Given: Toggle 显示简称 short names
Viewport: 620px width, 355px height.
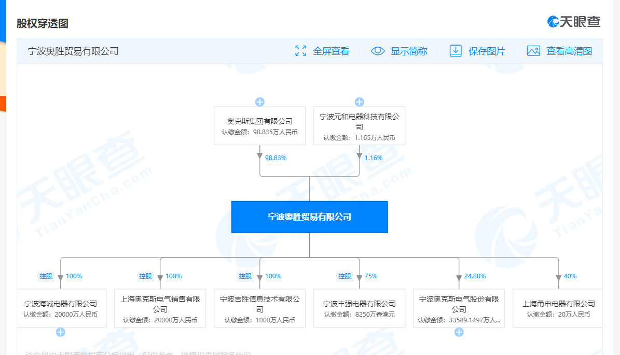Looking at the screenshot, I should 409,51.
